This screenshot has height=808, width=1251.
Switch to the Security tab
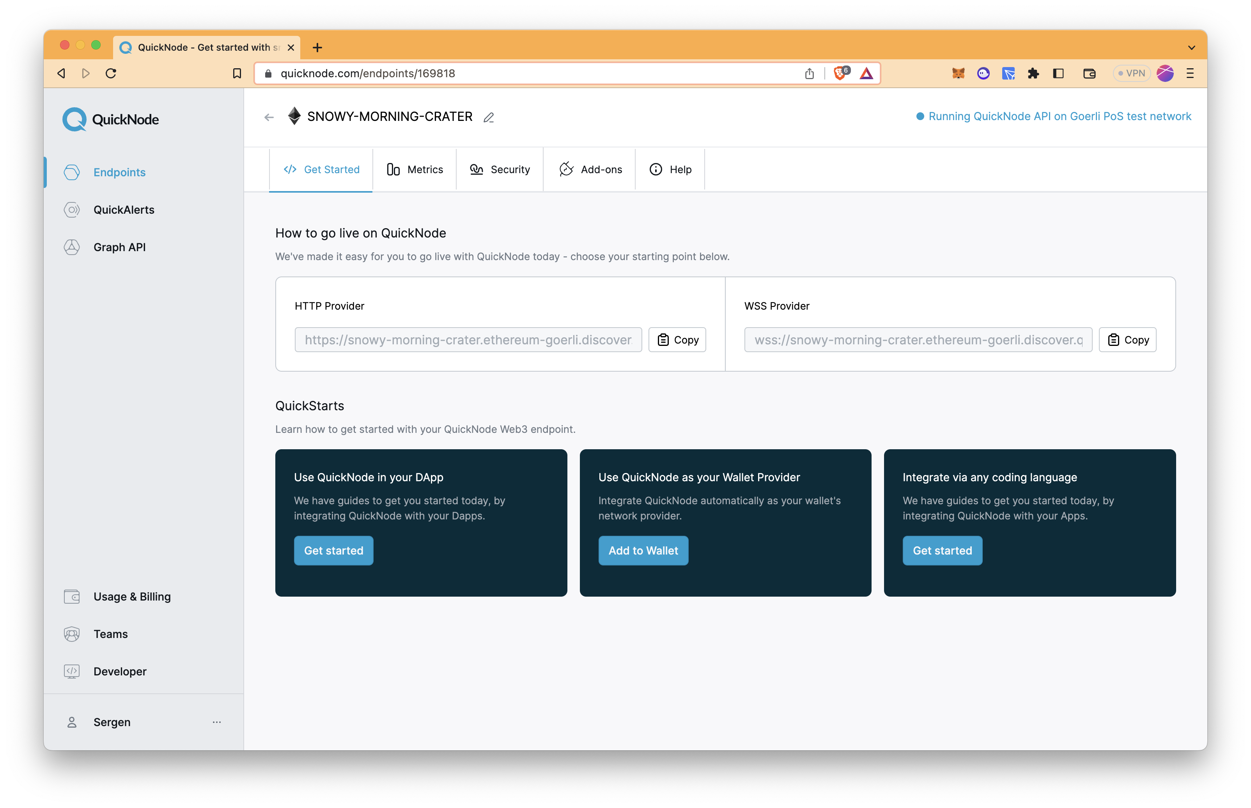[x=500, y=170]
